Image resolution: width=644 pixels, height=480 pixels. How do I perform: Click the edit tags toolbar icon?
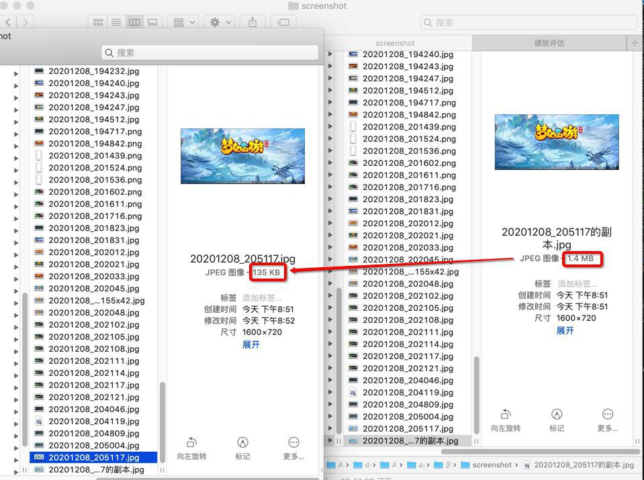[x=283, y=22]
